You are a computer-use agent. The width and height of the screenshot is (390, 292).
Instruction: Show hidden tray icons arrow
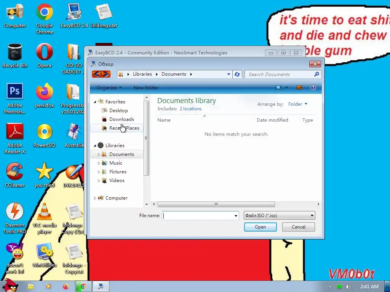[330, 287]
